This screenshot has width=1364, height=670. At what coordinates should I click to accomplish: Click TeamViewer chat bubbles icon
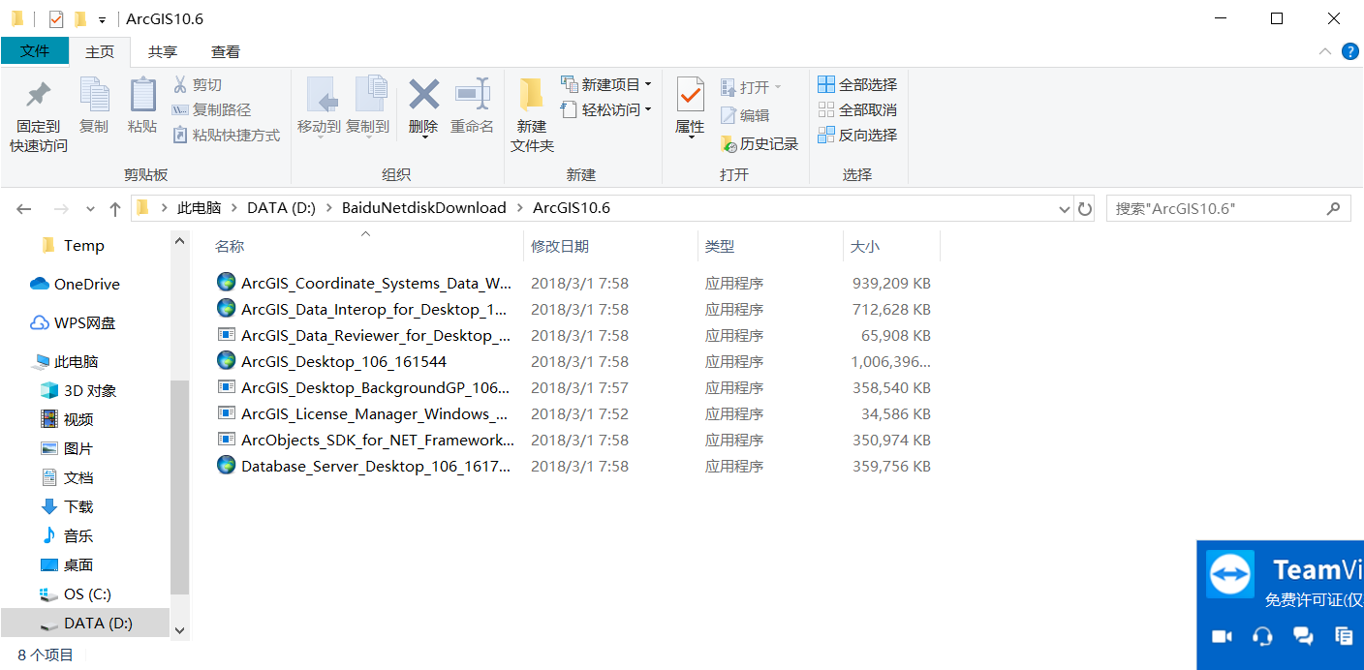click(1303, 636)
